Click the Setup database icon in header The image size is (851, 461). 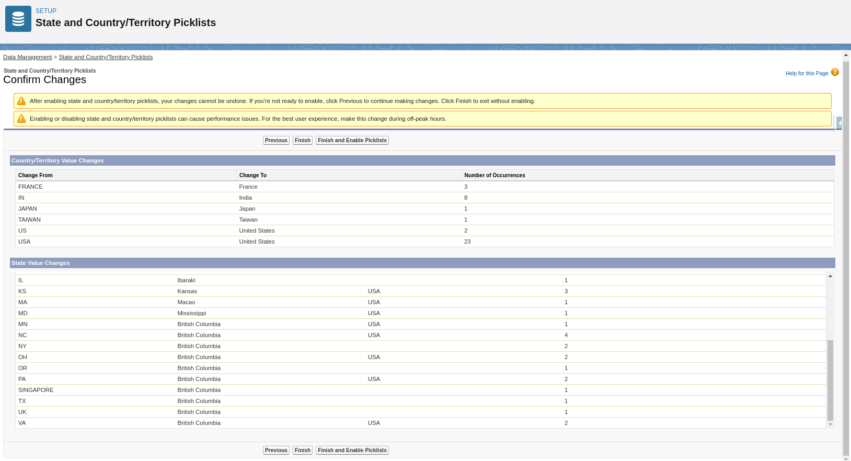tap(18, 19)
